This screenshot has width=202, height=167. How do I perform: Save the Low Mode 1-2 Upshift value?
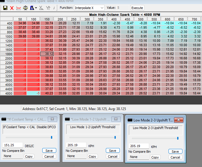pos(113,151)
